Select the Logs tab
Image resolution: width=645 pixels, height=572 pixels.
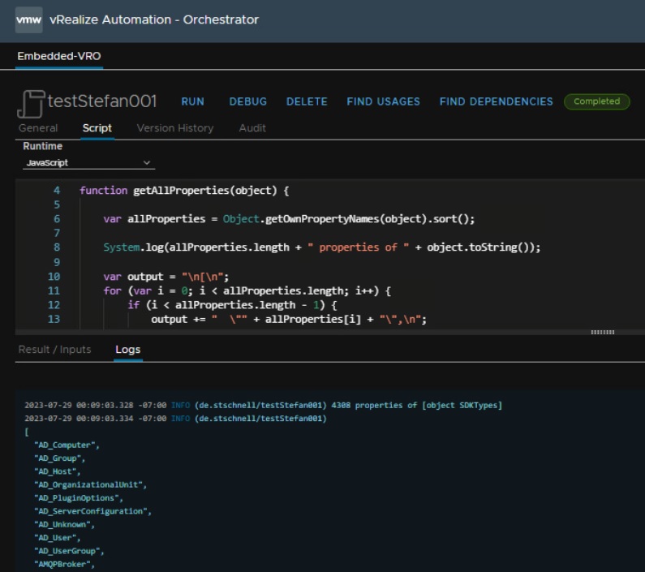point(128,350)
